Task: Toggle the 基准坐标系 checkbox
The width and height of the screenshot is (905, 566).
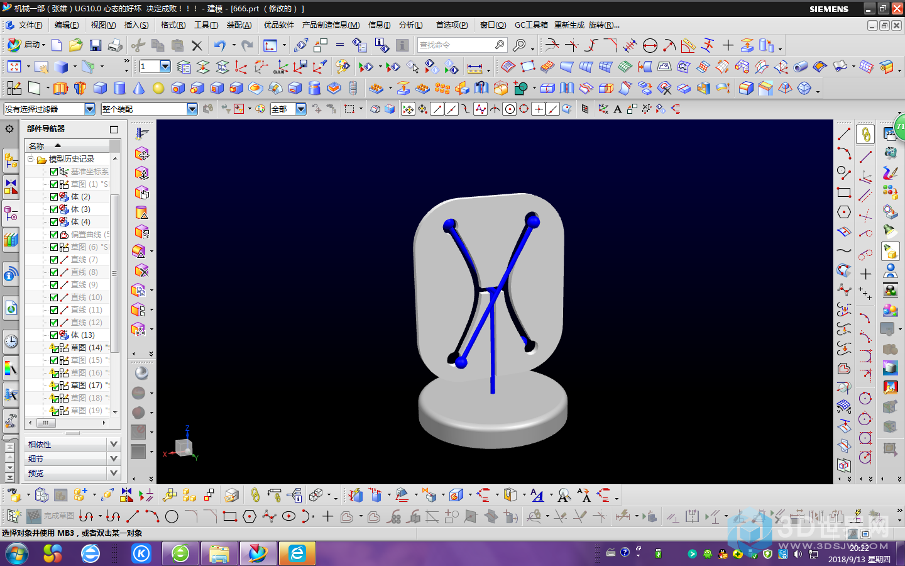Action: click(54, 172)
